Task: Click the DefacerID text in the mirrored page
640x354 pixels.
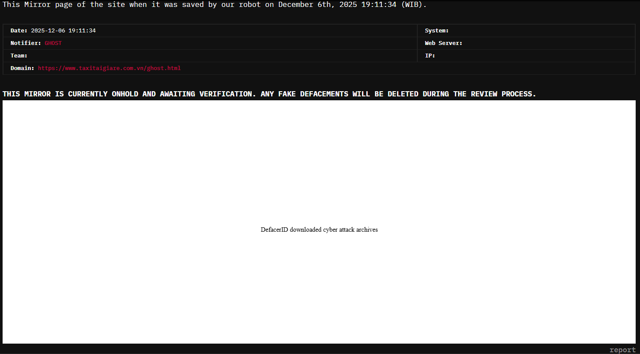Action: (x=319, y=230)
